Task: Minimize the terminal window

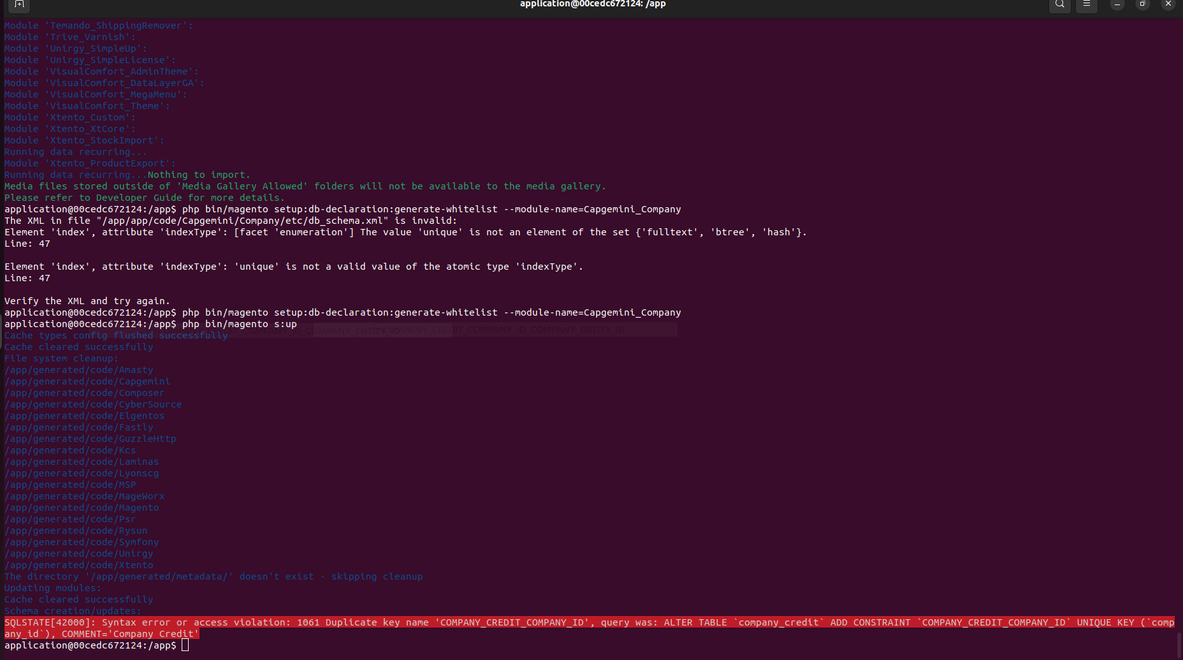Action: [x=1117, y=4]
